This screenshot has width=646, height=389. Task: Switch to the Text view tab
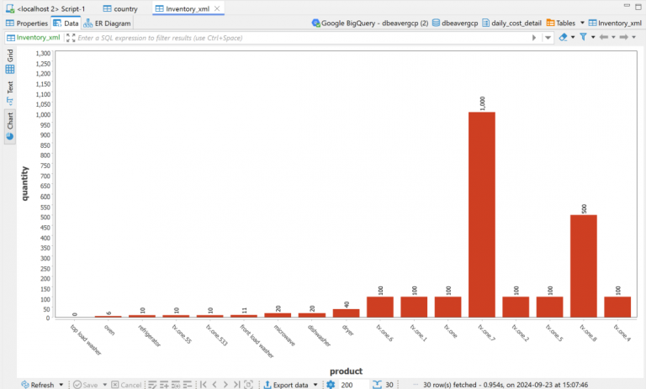(10, 91)
